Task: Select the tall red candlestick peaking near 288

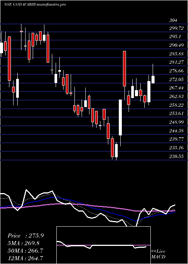Action: [124, 69]
